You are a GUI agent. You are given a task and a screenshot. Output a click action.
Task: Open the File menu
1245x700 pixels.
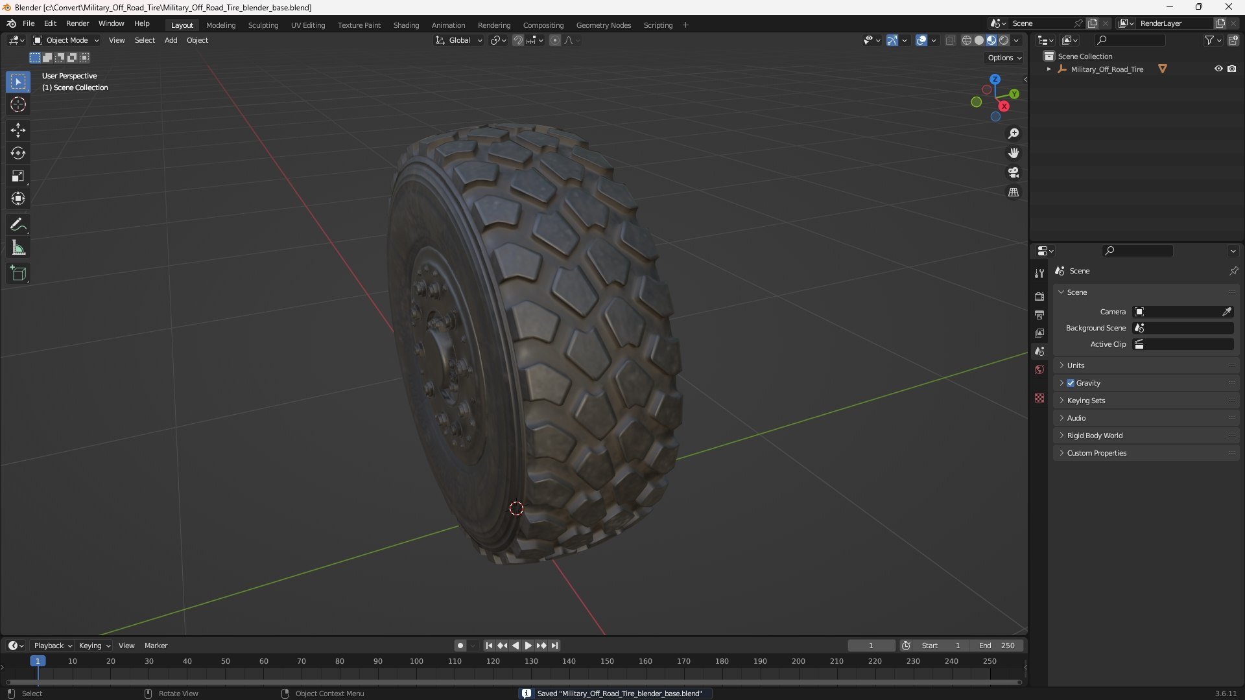(x=29, y=23)
